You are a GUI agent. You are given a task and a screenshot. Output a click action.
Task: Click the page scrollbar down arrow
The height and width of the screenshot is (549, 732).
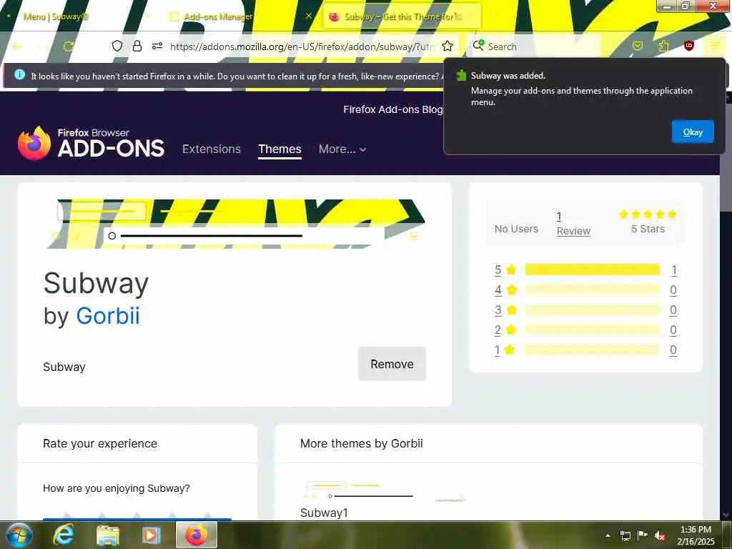726,515
